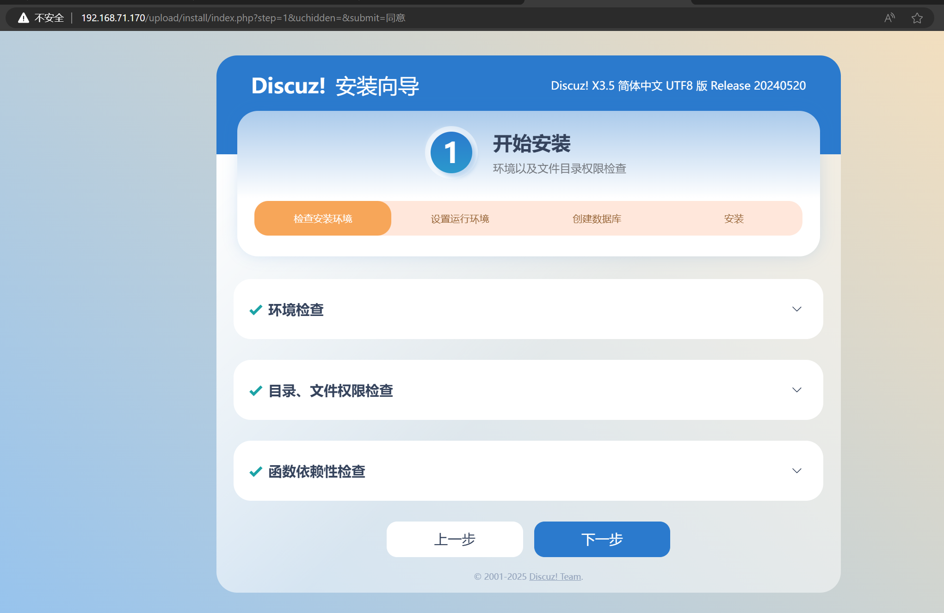
Task: Click the not-secure warning triangle icon
Action: click(23, 18)
